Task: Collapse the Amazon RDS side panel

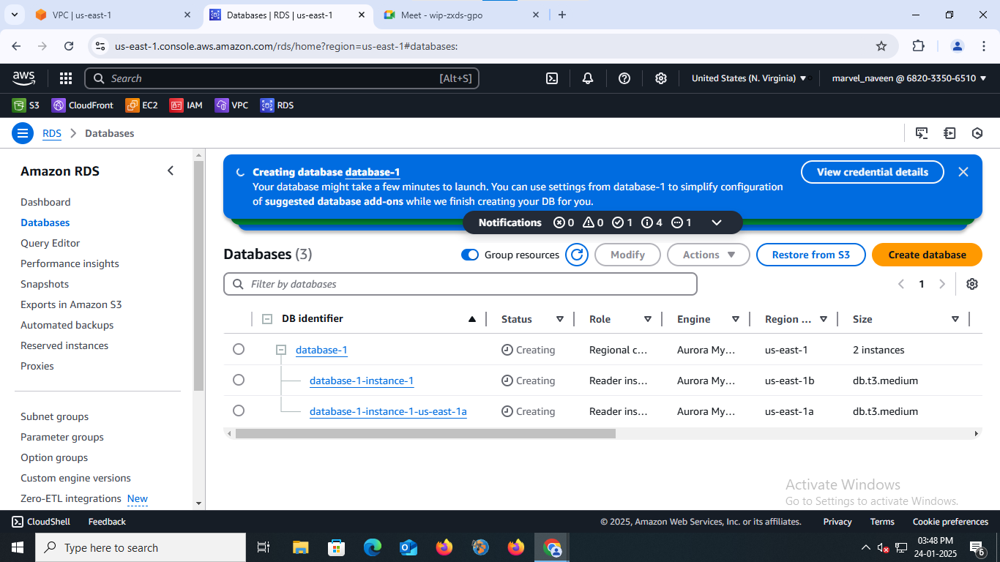Action: point(171,171)
